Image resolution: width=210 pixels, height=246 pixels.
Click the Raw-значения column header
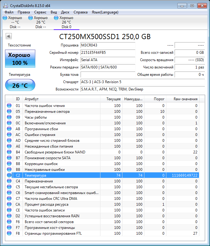click(183, 99)
